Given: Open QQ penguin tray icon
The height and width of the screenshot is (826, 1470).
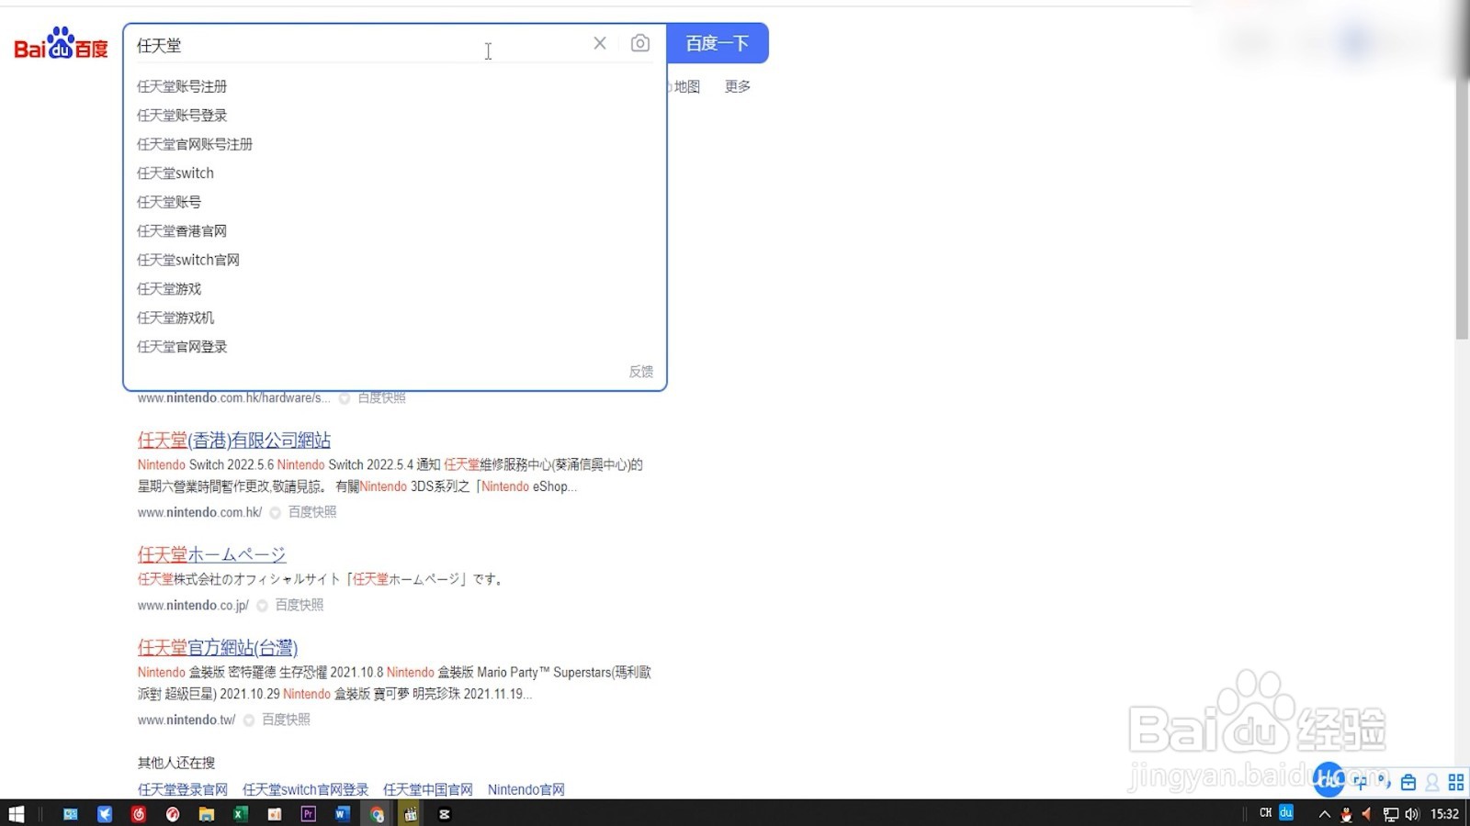Looking at the screenshot, I should click(x=1346, y=814).
